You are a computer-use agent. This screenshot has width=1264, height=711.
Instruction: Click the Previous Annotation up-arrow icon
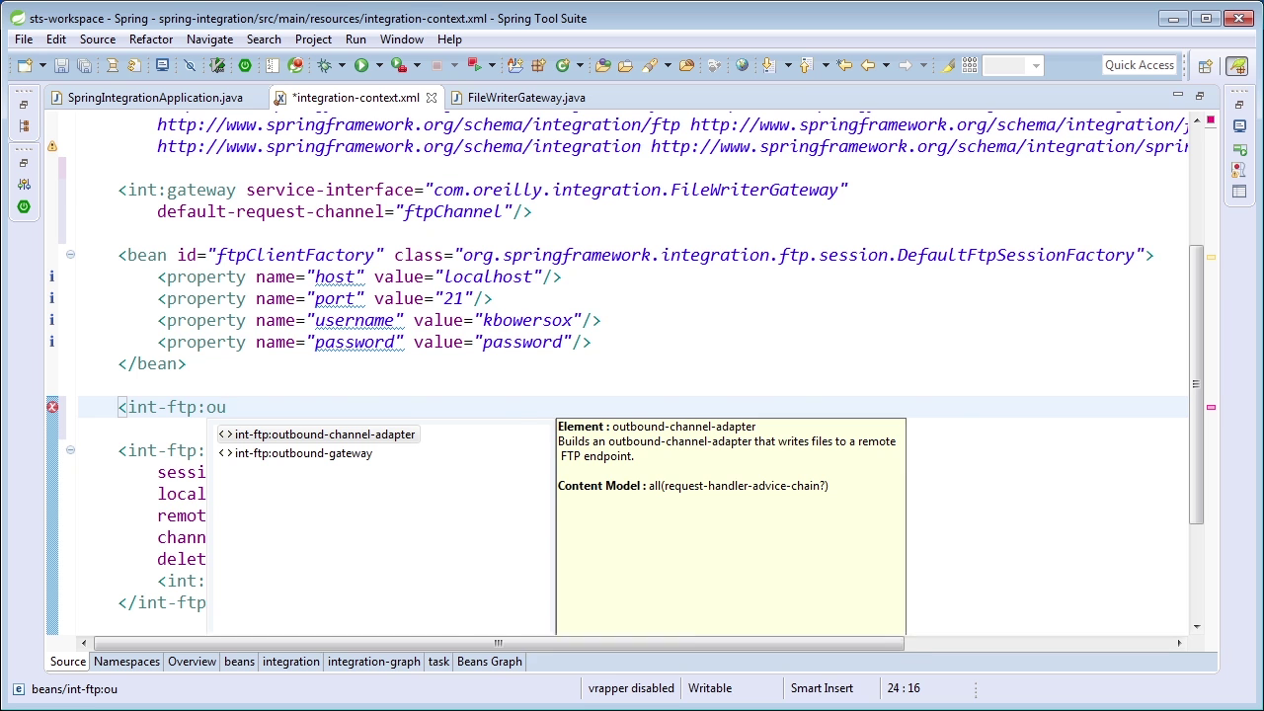806,65
